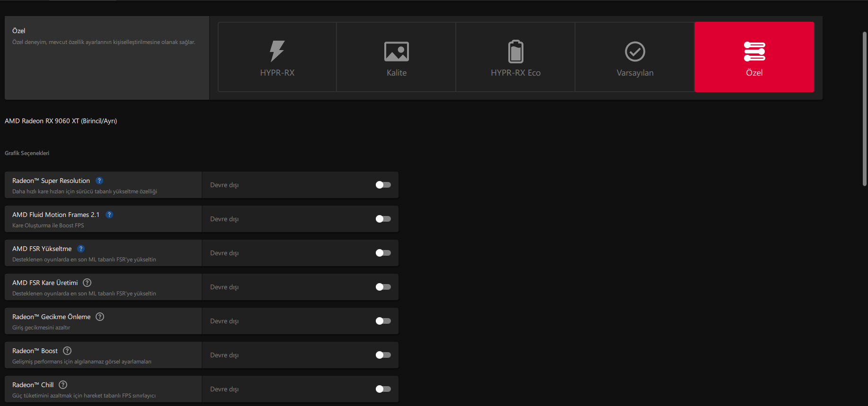Click the Radeon Chill help icon
This screenshot has height=406, width=868.
tap(63, 385)
